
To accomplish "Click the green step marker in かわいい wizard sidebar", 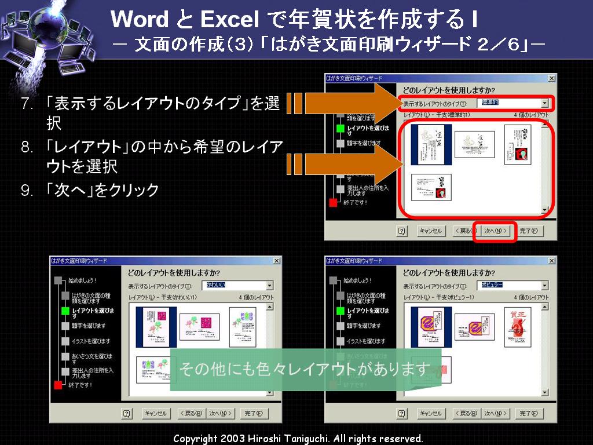I will (x=65, y=311).
